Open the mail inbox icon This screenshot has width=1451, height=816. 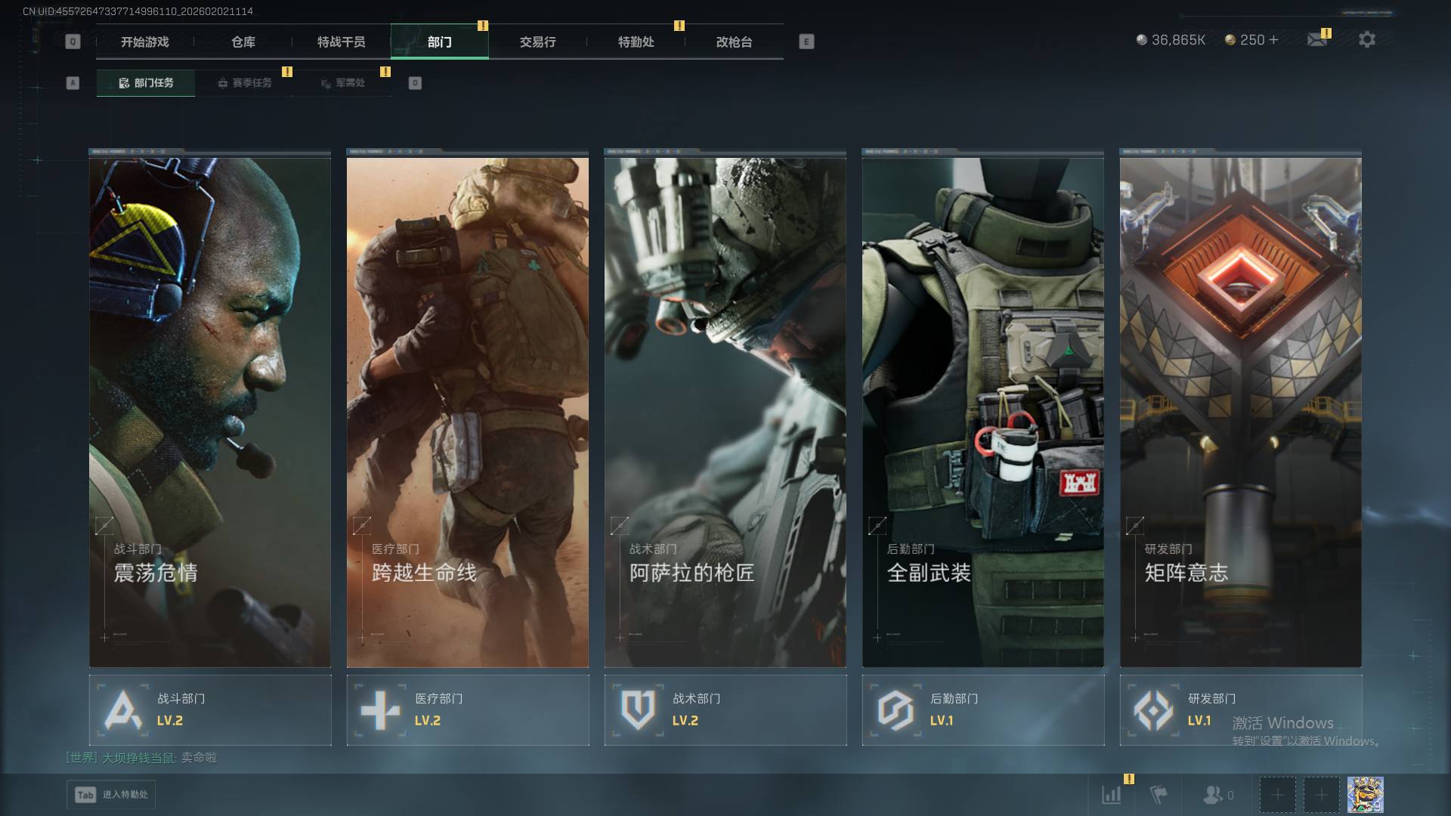point(1317,39)
